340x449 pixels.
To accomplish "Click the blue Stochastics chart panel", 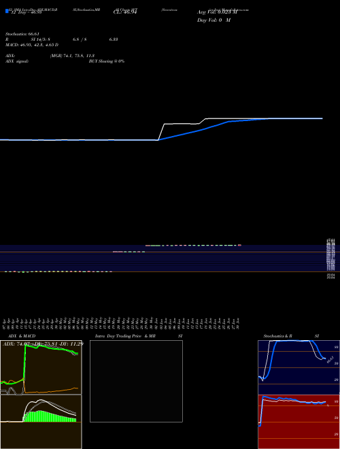I will tap(299, 367).
